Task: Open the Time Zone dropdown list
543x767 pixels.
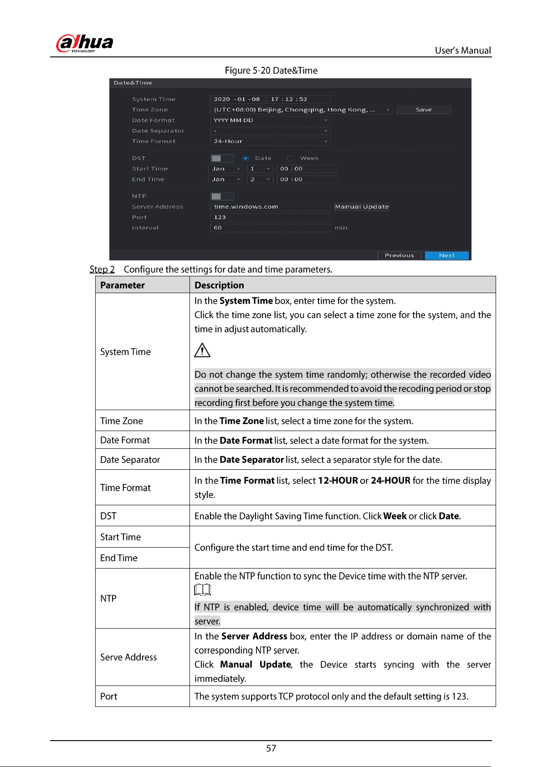Action: pyautogui.click(x=302, y=110)
